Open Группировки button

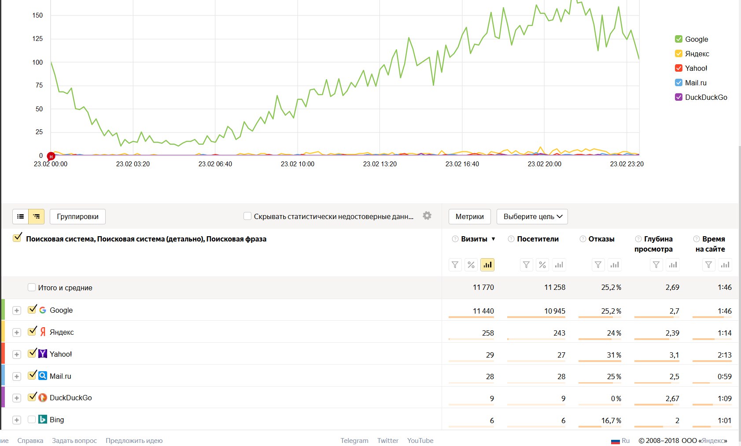(x=77, y=216)
